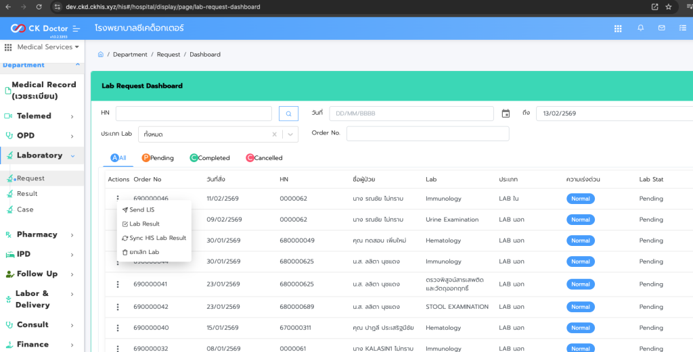693x352 pixels.
Task: Choose Sync HIS Lab Result menu item
Action: (157, 238)
